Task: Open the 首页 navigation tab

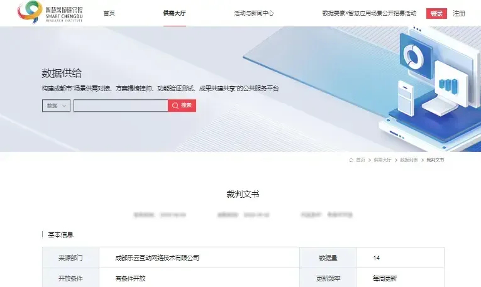Action: pos(109,13)
